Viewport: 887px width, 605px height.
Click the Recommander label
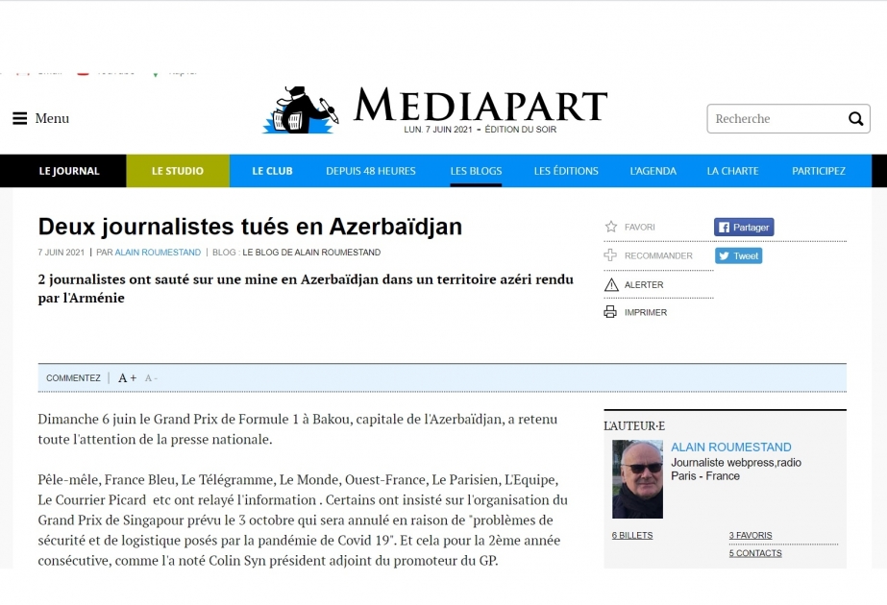(x=658, y=255)
